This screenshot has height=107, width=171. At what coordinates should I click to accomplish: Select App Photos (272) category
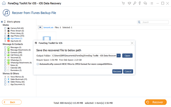click(x=17, y=36)
